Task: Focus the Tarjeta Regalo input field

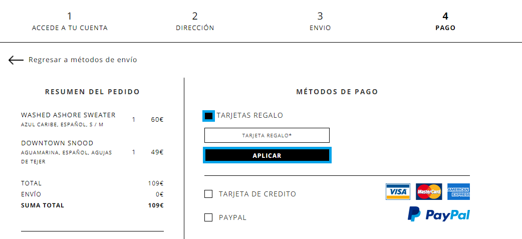Action: (267, 135)
